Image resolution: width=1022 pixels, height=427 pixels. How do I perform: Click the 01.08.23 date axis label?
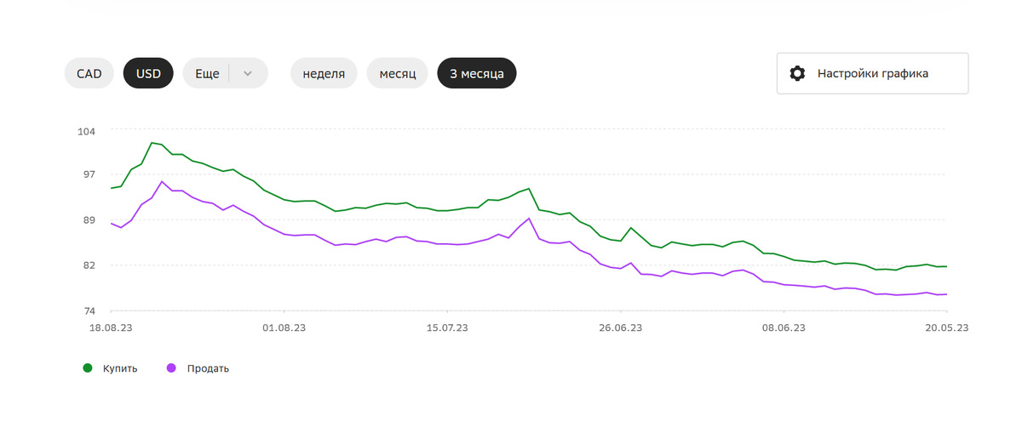[283, 327]
